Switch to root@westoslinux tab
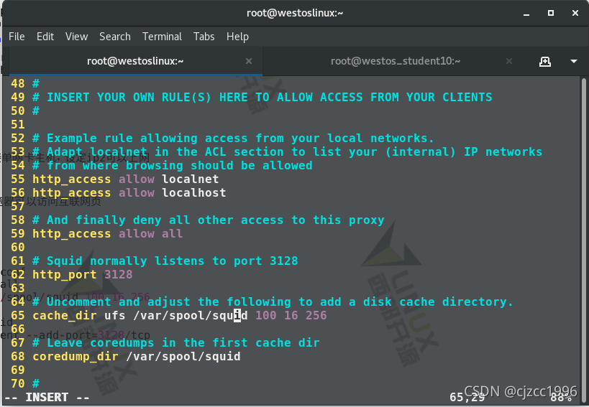The image size is (589, 407). [135, 61]
